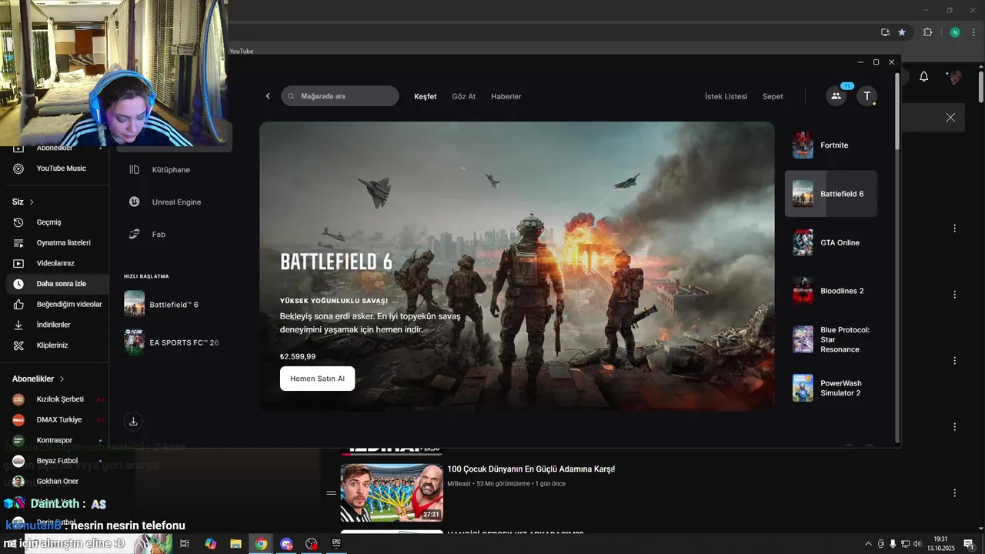Click the Mağazada ara search field

(340, 96)
